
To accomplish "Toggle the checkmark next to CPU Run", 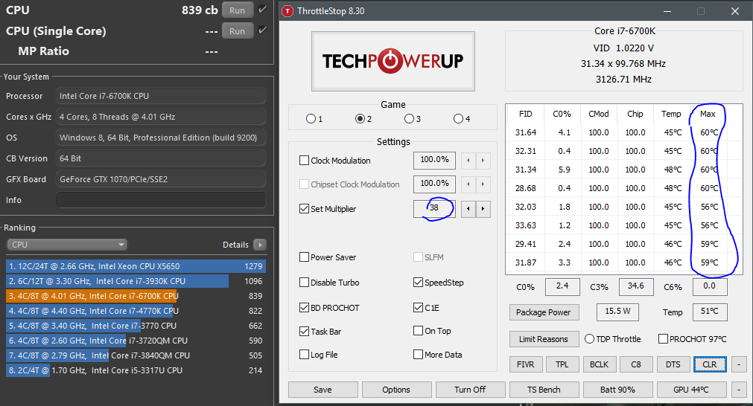I will (262, 10).
